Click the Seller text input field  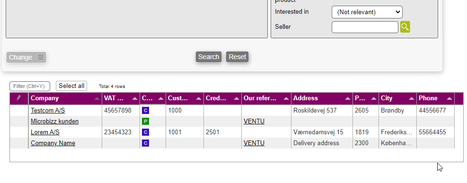(365, 27)
